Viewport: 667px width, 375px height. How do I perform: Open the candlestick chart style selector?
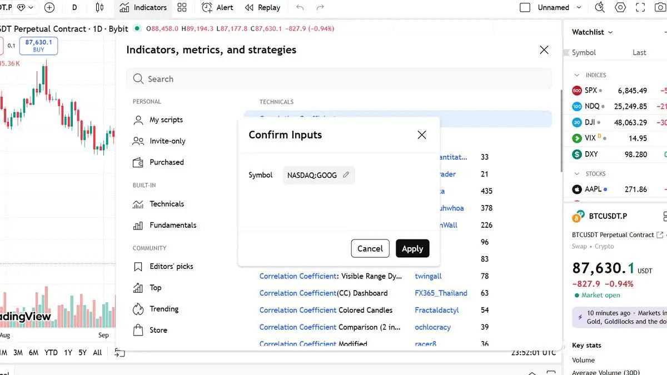click(99, 8)
